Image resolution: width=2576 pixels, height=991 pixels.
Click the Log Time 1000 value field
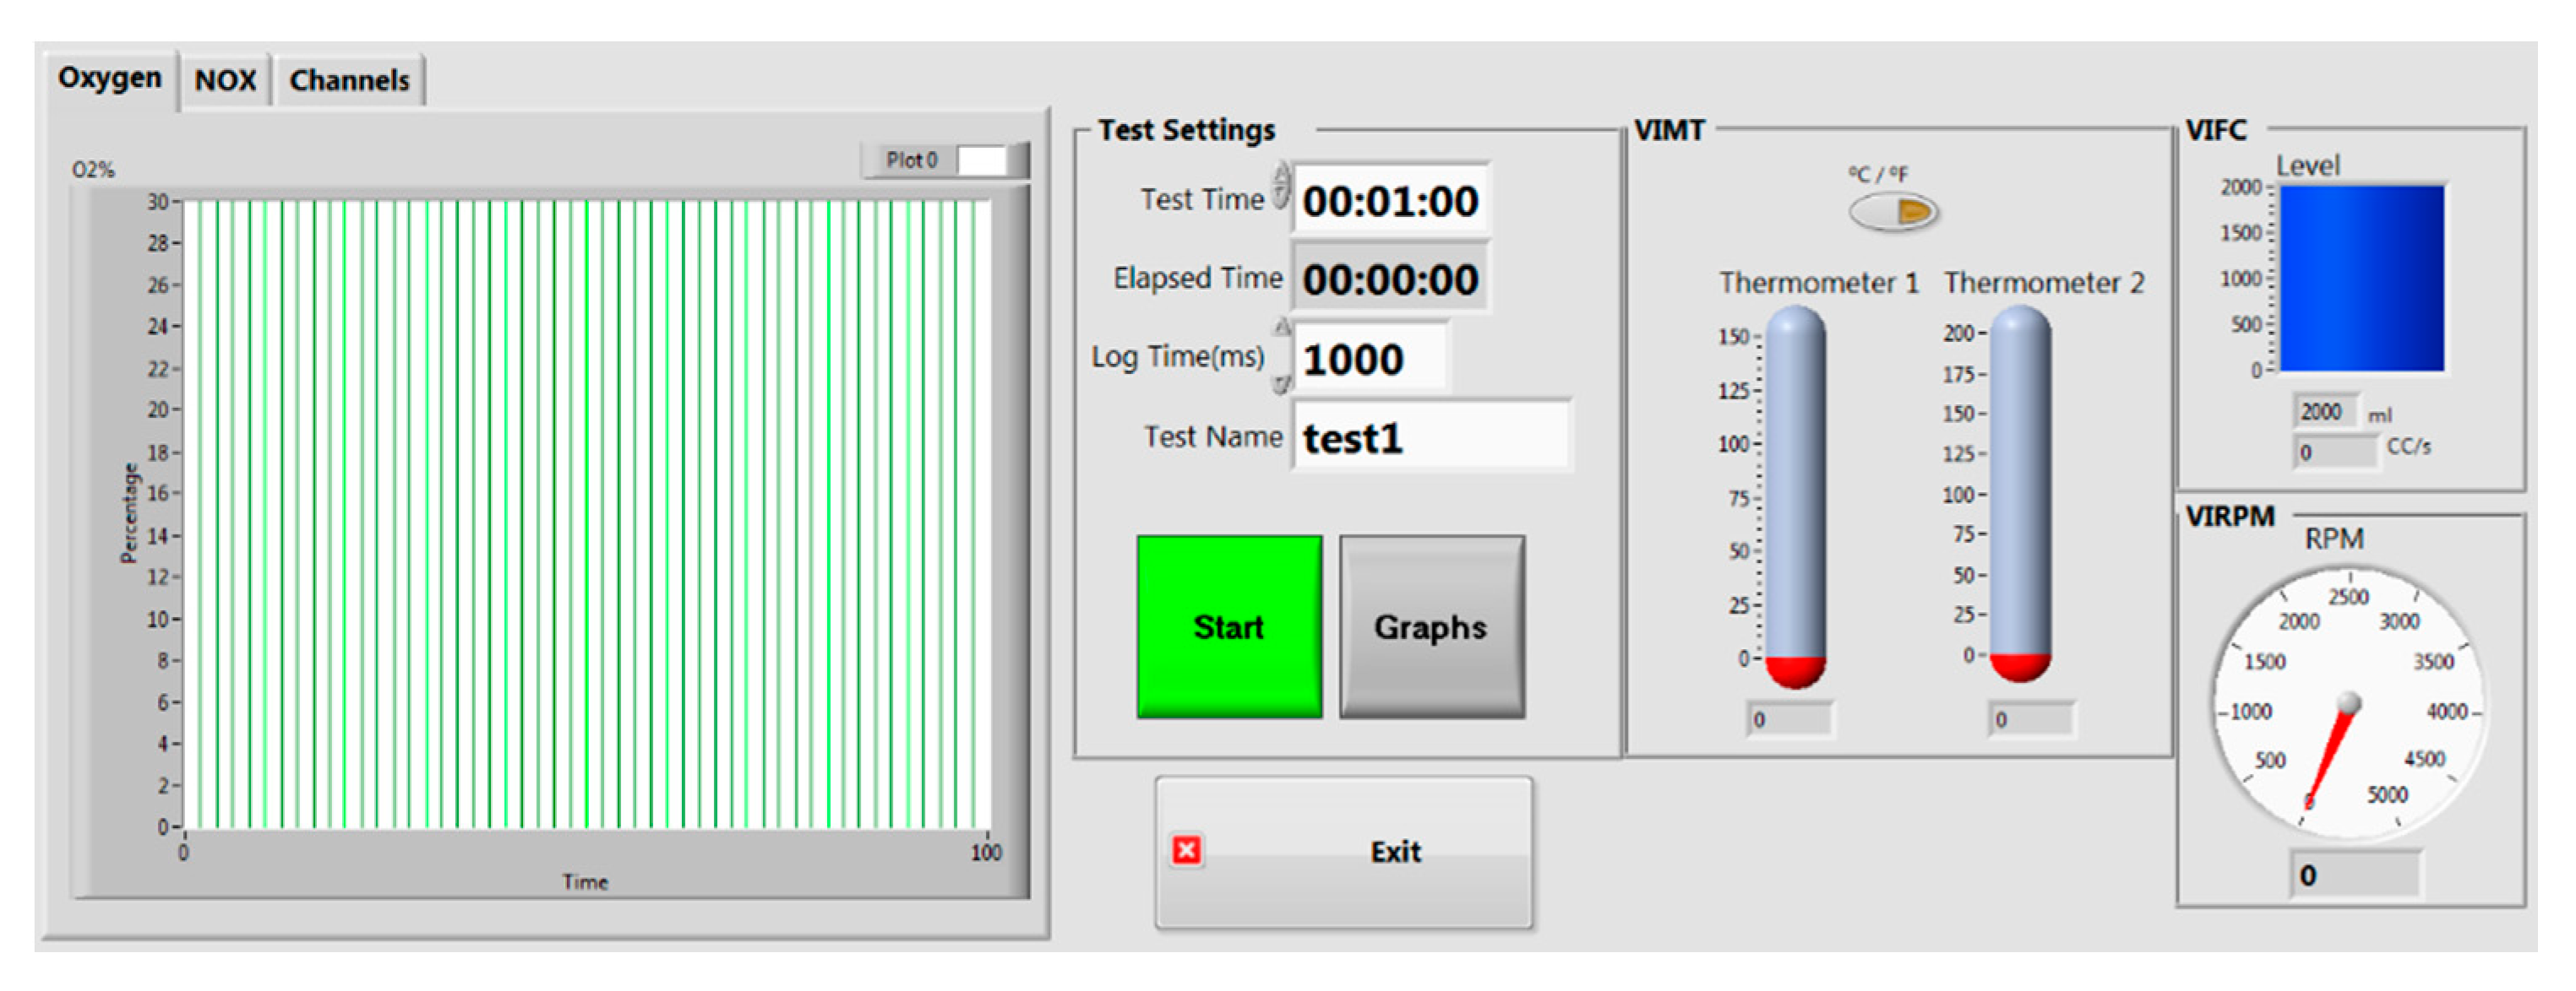pyautogui.click(x=1370, y=359)
